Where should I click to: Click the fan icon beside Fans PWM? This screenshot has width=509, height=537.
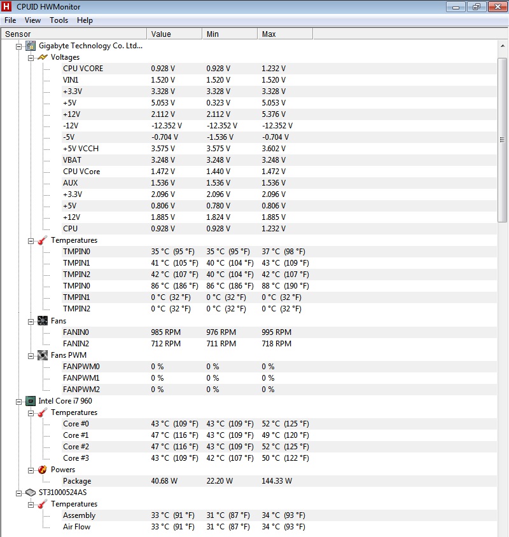click(x=43, y=355)
